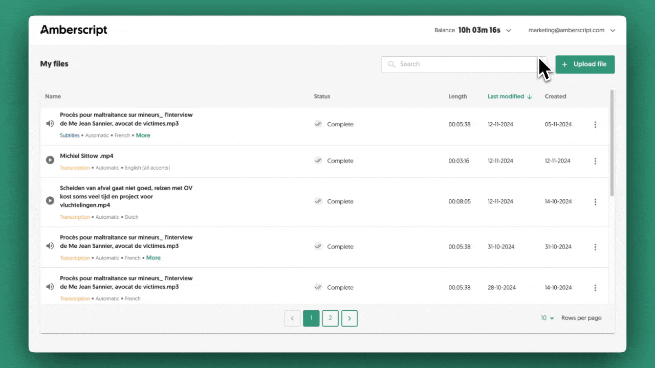Click the blue Subtitles label link
Viewport: 655px width, 368px height.
[x=70, y=135]
